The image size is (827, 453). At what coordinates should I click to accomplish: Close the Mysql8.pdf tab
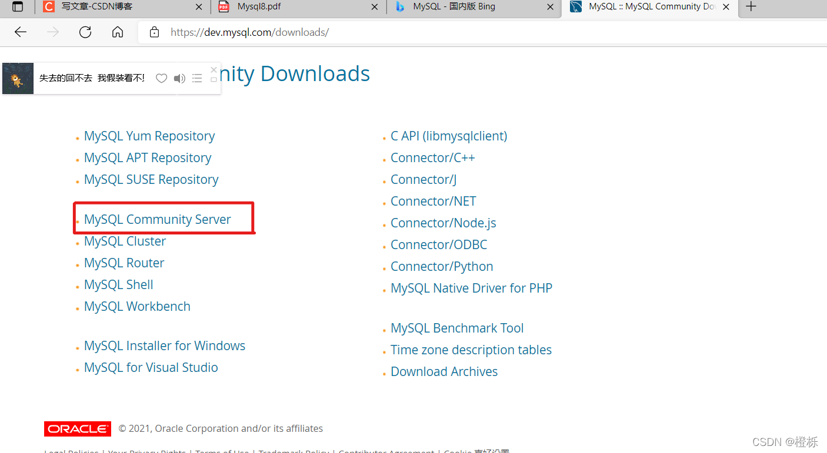375,7
